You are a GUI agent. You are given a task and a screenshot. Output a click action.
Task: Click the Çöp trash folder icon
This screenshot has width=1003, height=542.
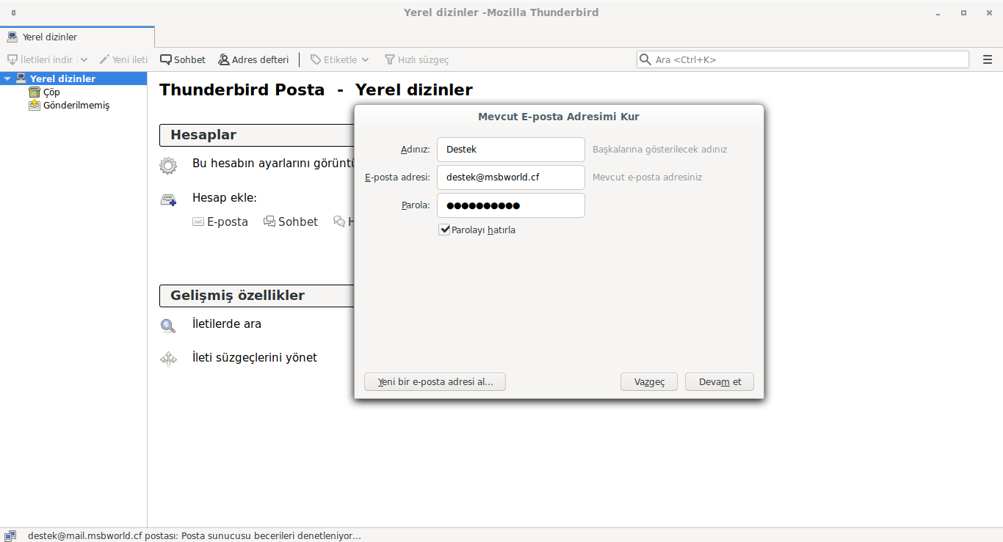35,92
